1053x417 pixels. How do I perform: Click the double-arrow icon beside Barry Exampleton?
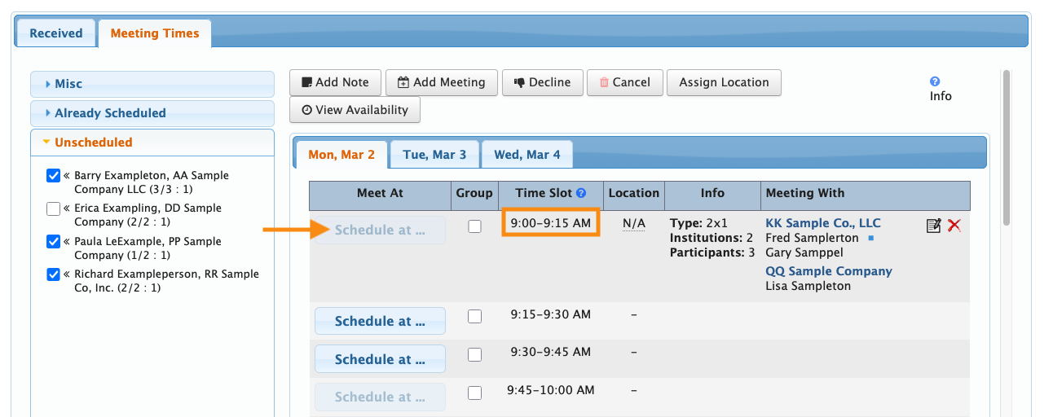(x=68, y=176)
